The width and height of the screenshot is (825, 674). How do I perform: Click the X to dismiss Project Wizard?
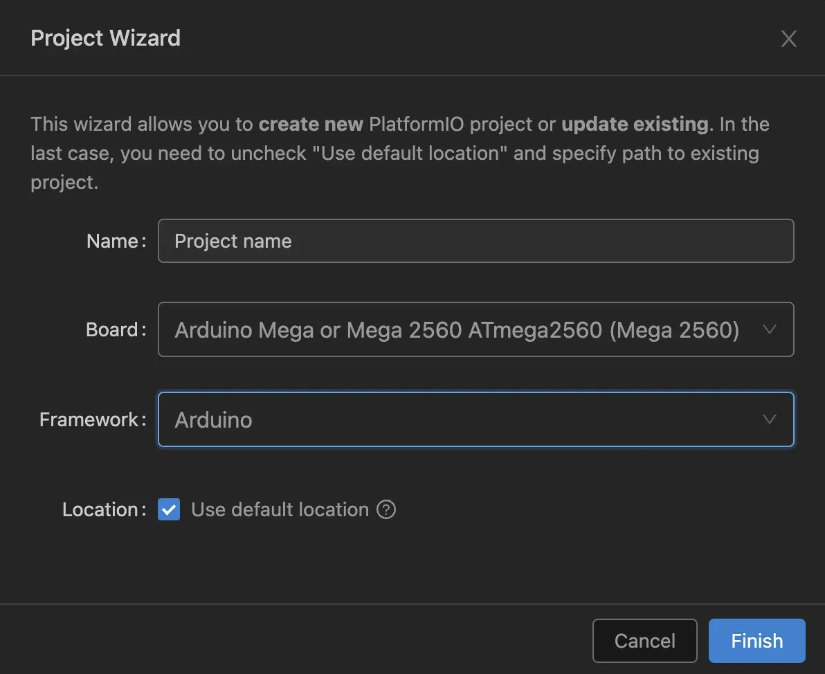[x=788, y=39]
